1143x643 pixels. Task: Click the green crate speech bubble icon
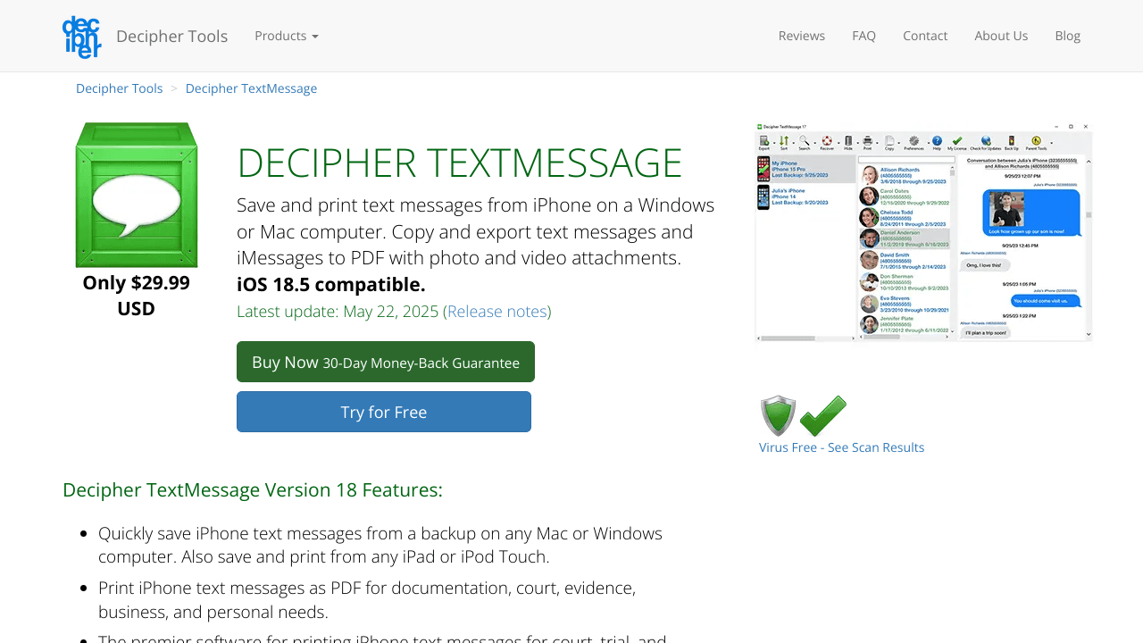137,195
